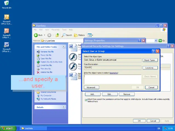Click the object name text field

(x=113, y=79)
